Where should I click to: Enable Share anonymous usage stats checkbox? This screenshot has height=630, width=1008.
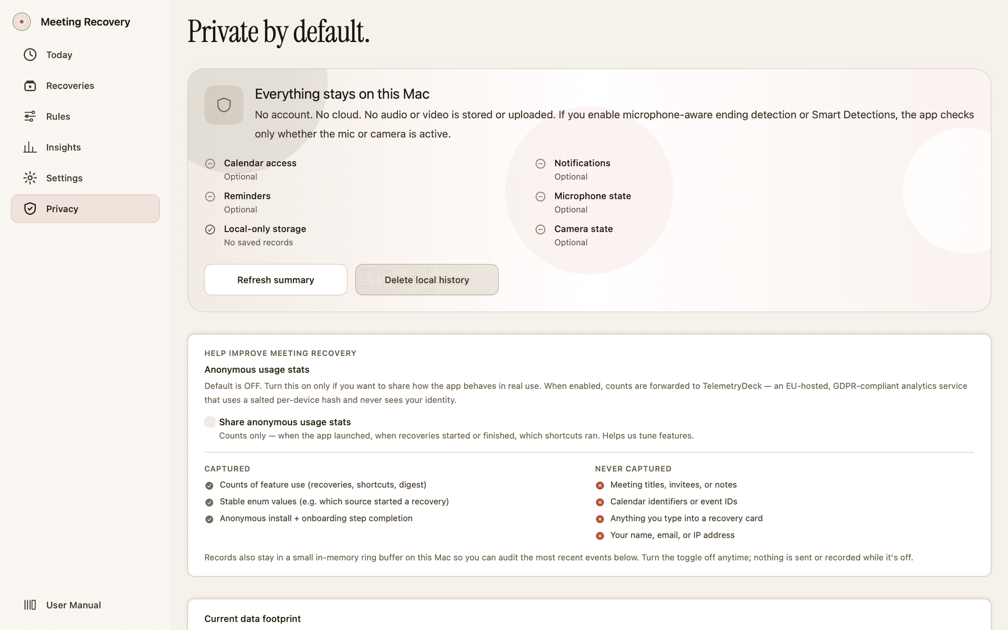click(210, 422)
